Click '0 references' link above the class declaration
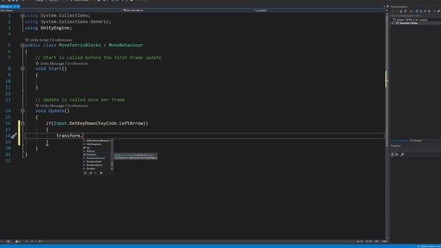Image resolution: width=441 pixels, height=248 pixels. click(62, 40)
